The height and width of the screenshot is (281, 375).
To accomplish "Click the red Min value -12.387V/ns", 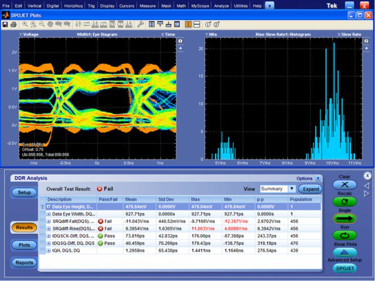I will click(x=236, y=222).
